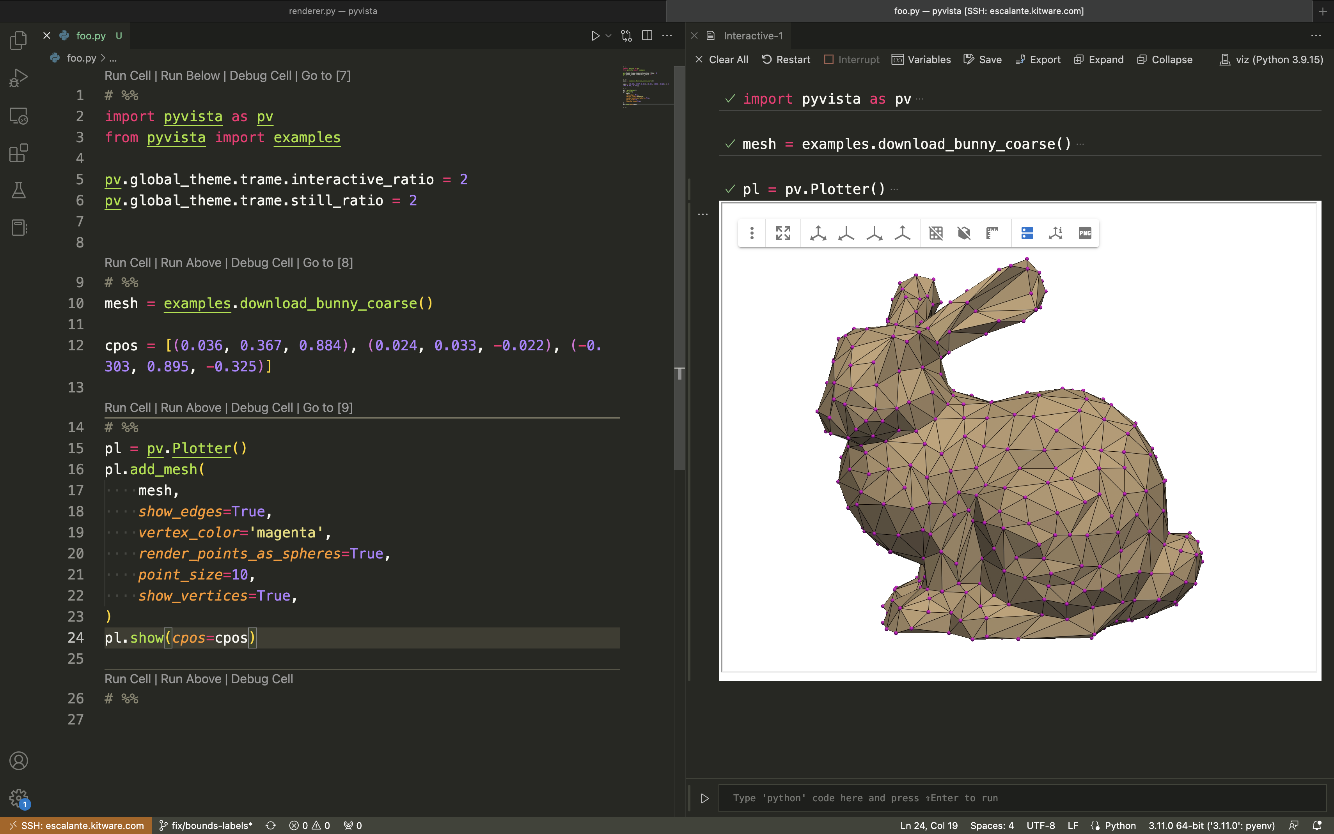
Task: Reset the camera in the bunny viewer toolbar
Action: (x=783, y=233)
